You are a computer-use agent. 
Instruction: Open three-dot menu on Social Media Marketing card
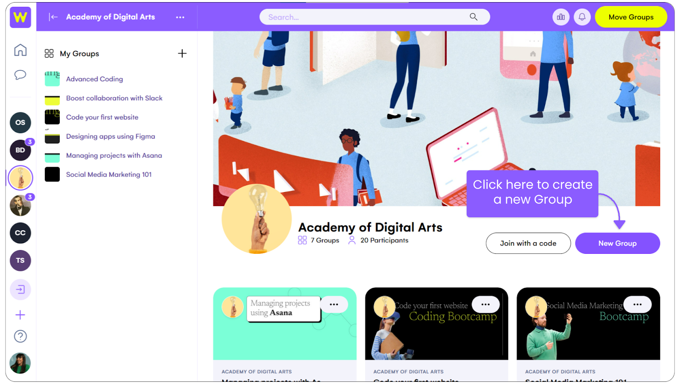pos(637,304)
